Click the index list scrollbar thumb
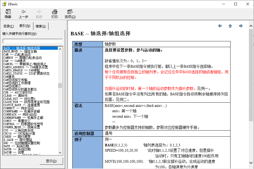 tap(60, 86)
